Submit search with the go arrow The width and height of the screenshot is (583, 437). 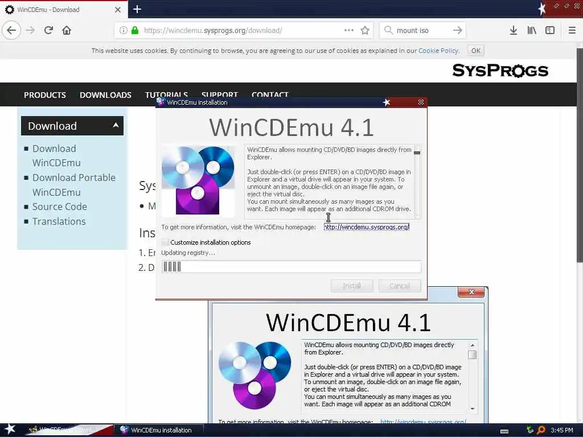point(457,30)
